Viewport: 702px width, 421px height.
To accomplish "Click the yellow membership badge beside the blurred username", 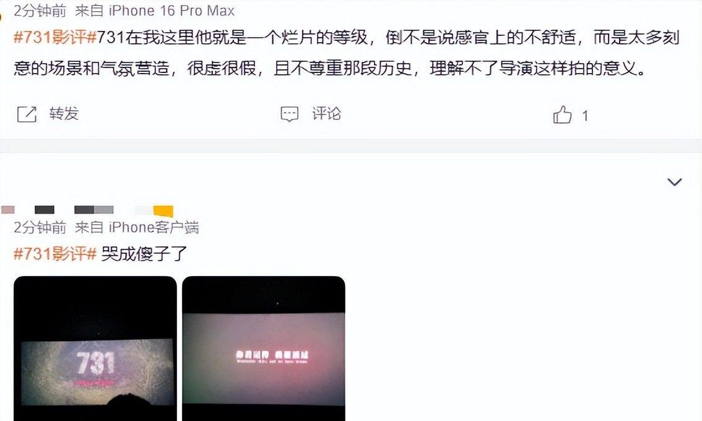I will click(x=163, y=210).
